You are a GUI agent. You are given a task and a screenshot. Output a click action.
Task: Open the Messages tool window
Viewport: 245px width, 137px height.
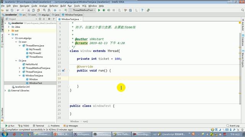tap(71, 126)
